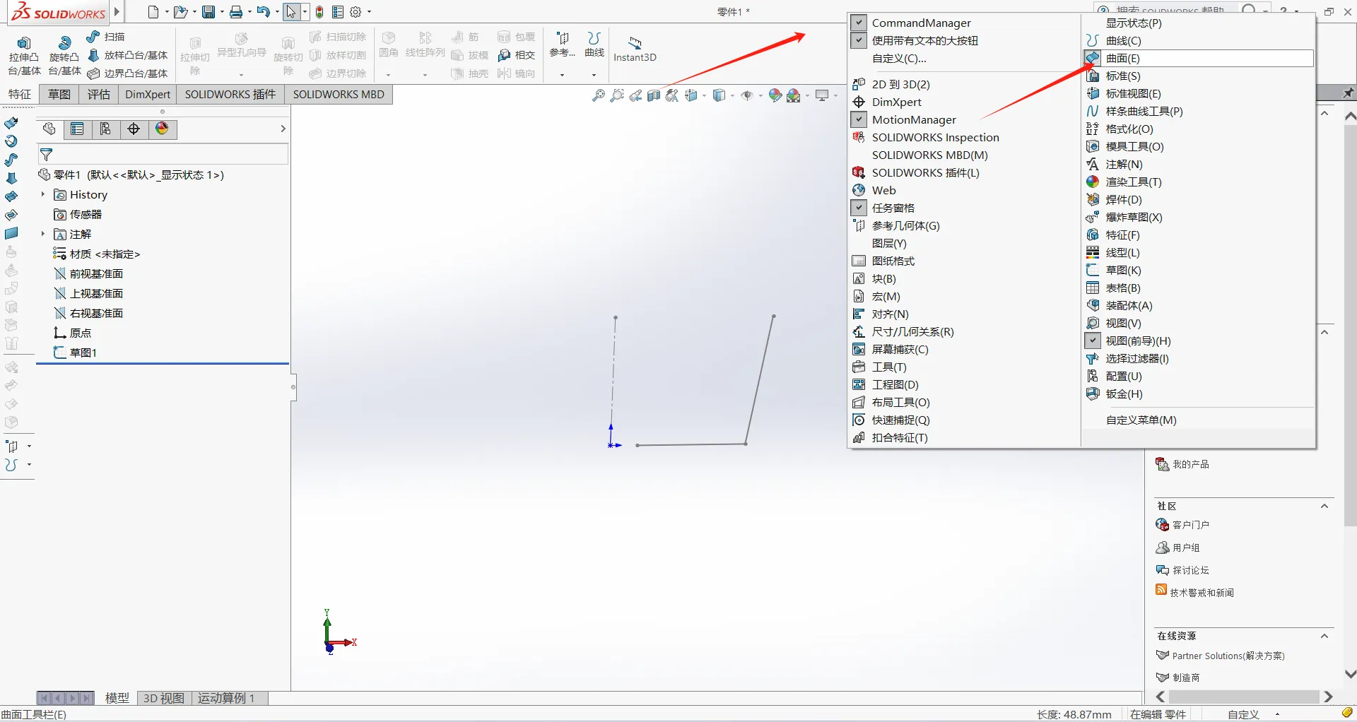Select 焊件(D) weldments toolbar entry

(x=1124, y=199)
